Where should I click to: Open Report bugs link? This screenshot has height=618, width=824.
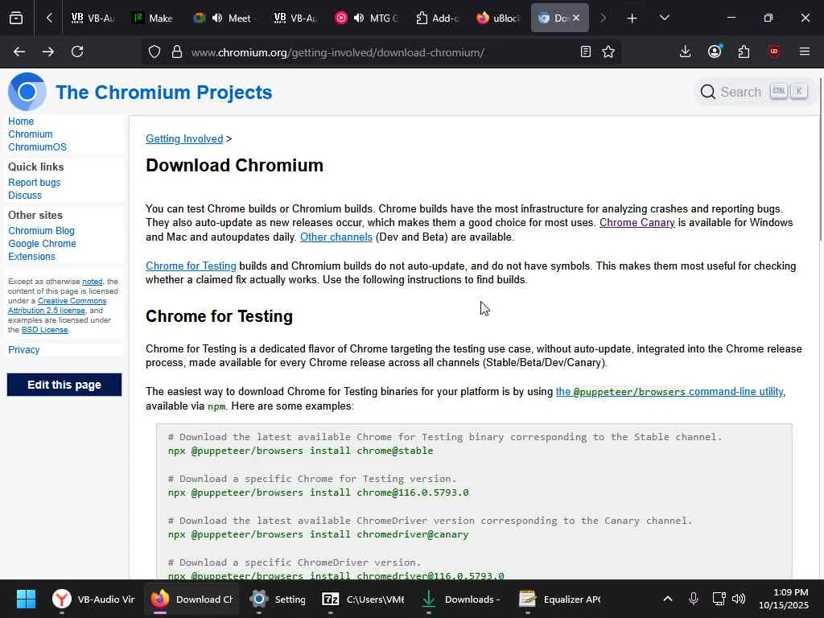[x=34, y=183]
